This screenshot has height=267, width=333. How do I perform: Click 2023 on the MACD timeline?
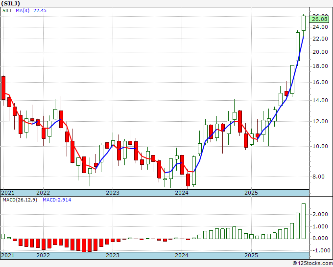point(113,255)
